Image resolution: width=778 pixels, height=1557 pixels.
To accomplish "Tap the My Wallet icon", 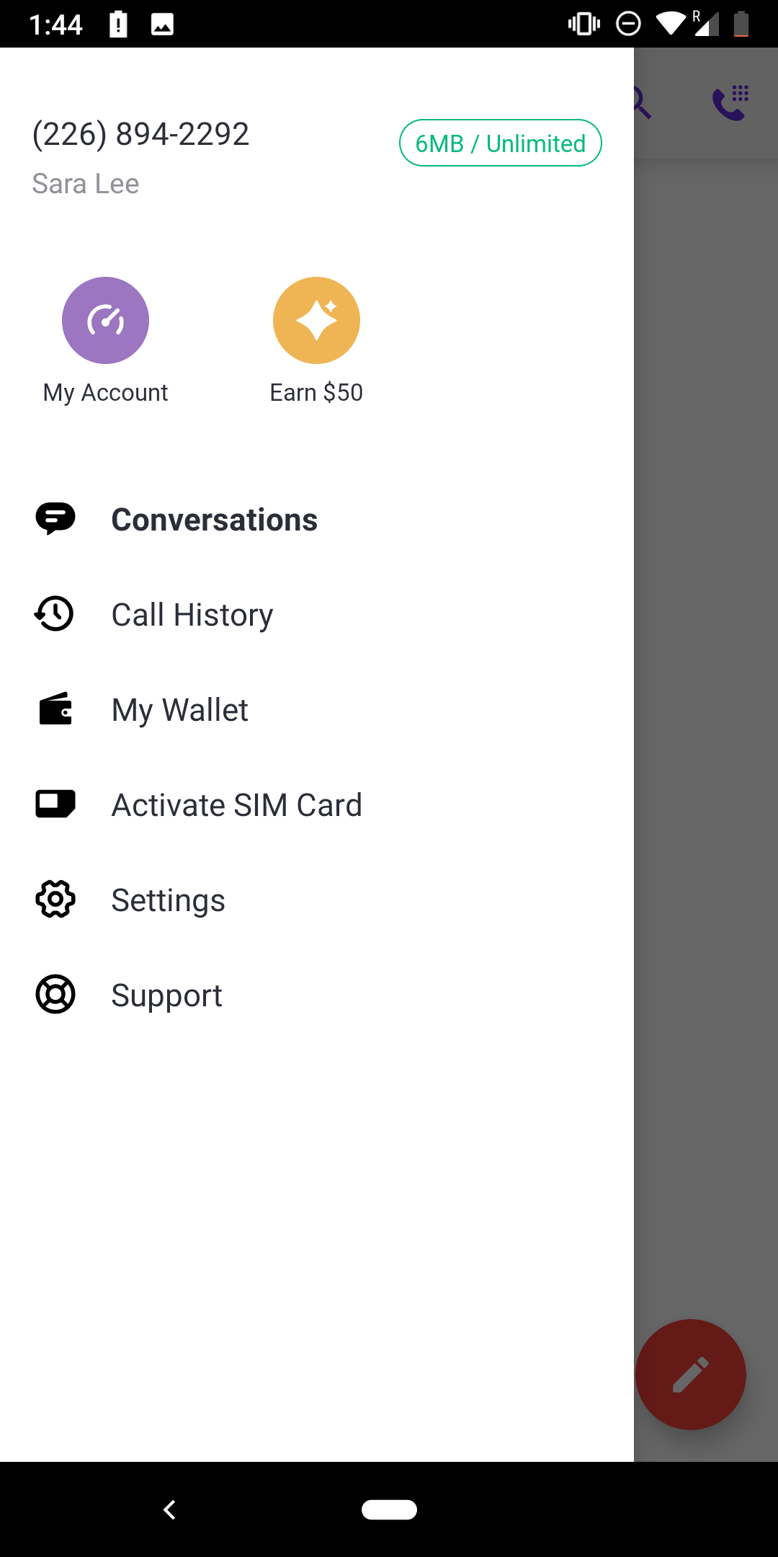I will [x=55, y=709].
